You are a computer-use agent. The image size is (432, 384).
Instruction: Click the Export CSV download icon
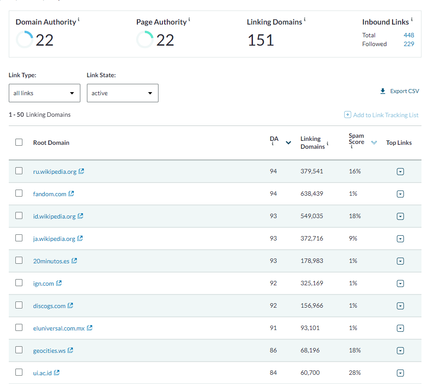pos(383,91)
